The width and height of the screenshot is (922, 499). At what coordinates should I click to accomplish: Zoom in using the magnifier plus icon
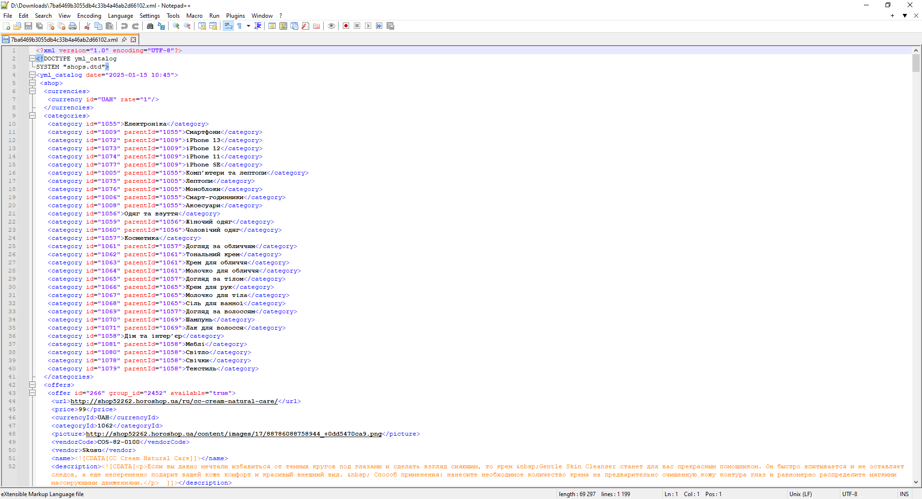tap(176, 26)
